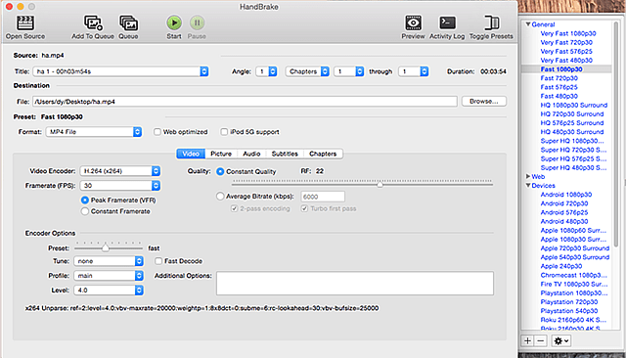Switch to the Audio tab
Image resolution: width=626 pixels, height=358 pixels.
tap(251, 154)
